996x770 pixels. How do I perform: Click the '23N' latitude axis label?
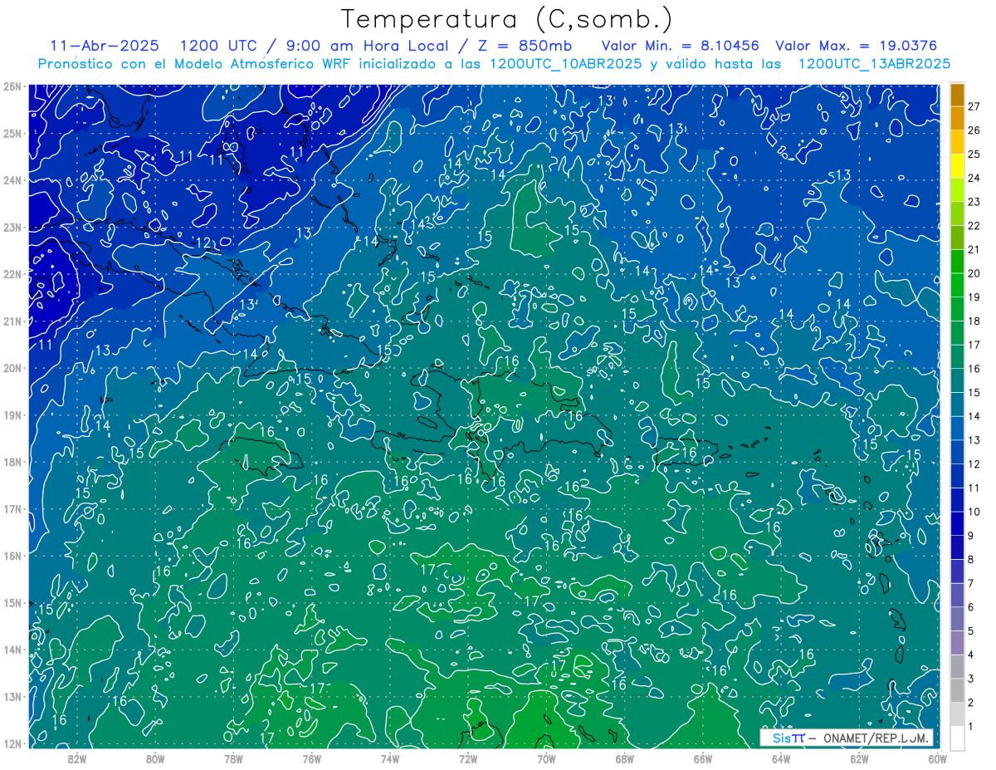[11, 227]
